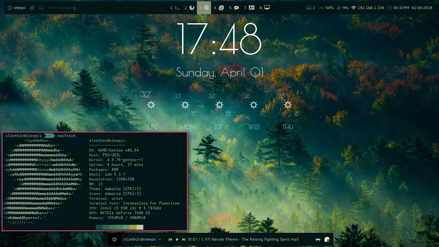Skip to the next music track

tap(184, 239)
